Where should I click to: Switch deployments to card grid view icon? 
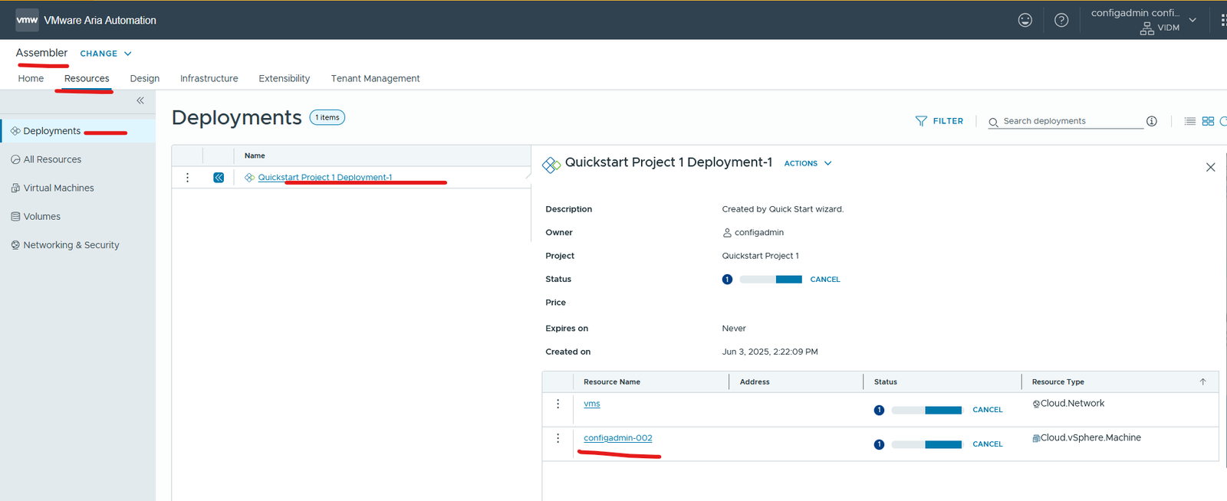1208,121
